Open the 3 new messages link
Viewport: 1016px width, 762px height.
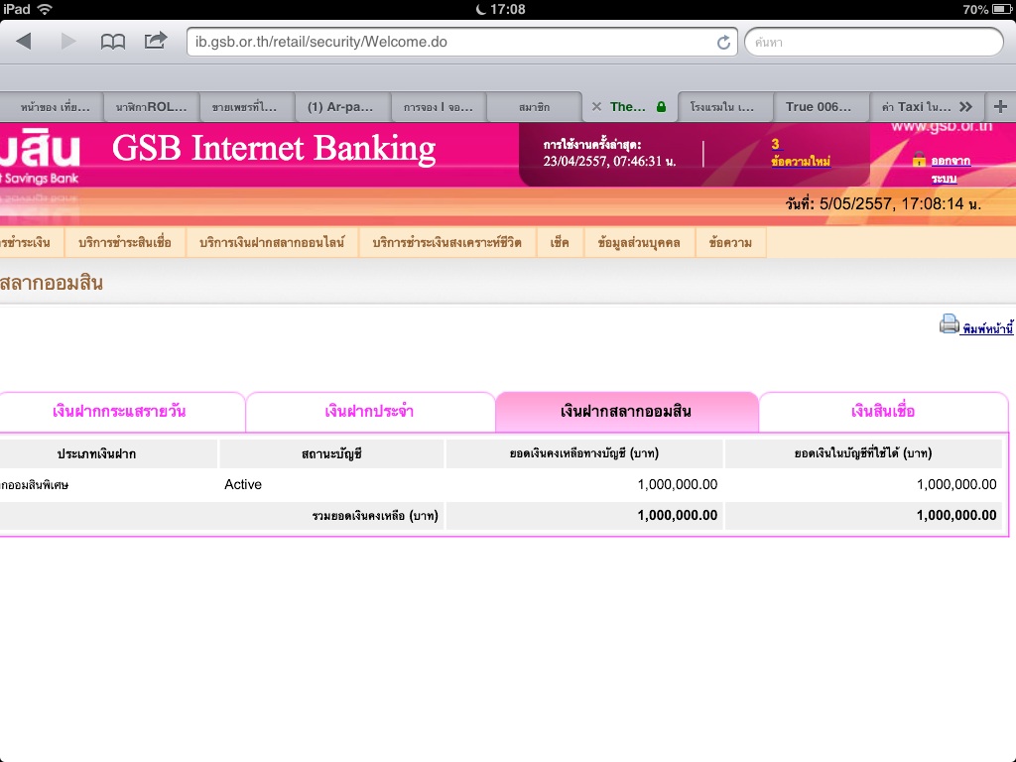[x=801, y=153]
